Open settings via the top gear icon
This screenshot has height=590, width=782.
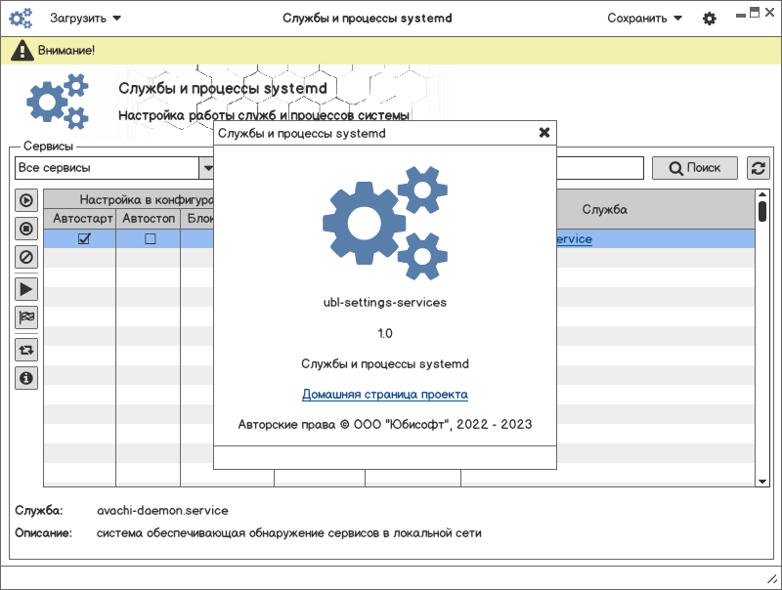click(x=710, y=19)
